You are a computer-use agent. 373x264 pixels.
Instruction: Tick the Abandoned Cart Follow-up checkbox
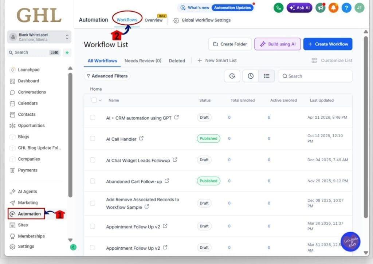[93, 181]
